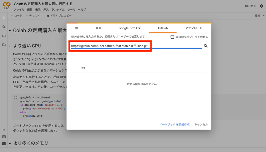Collapse the より多くのメモリ section

point(10,144)
